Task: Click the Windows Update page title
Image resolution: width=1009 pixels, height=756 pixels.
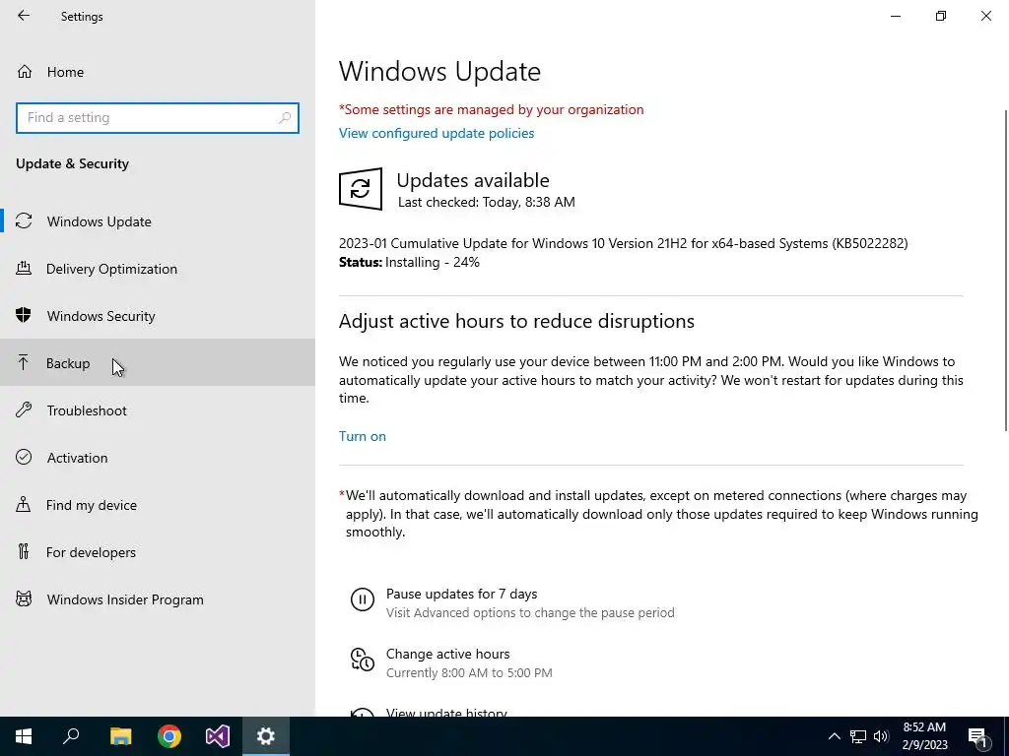Action: pyautogui.click(x=439, y=71)
